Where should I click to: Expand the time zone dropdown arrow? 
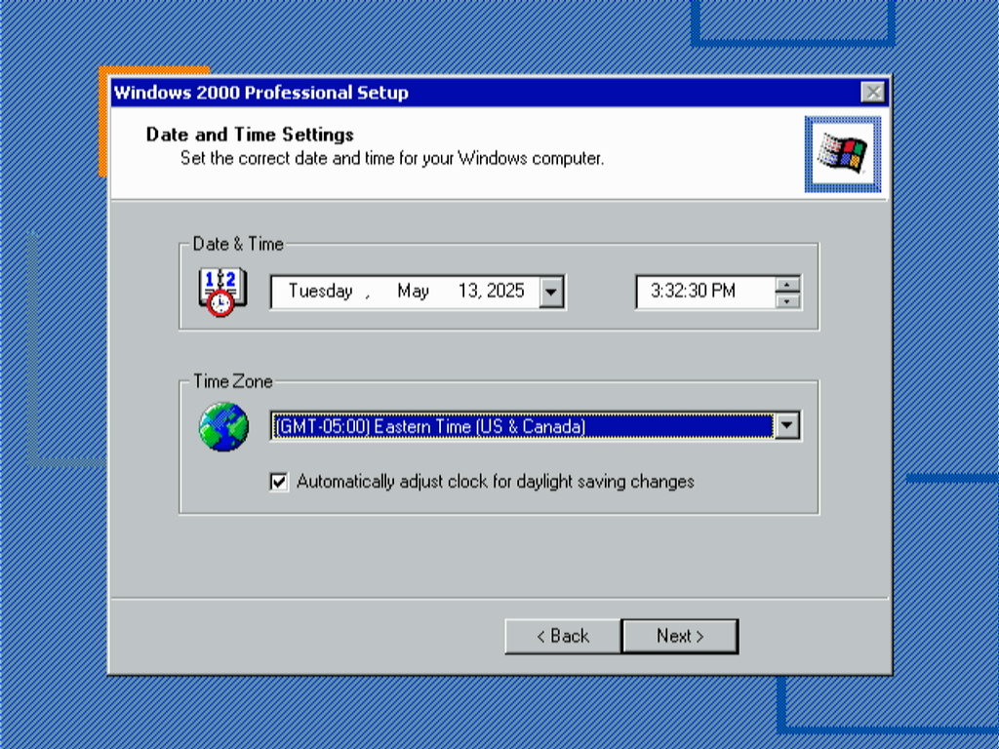coord(787,426)
